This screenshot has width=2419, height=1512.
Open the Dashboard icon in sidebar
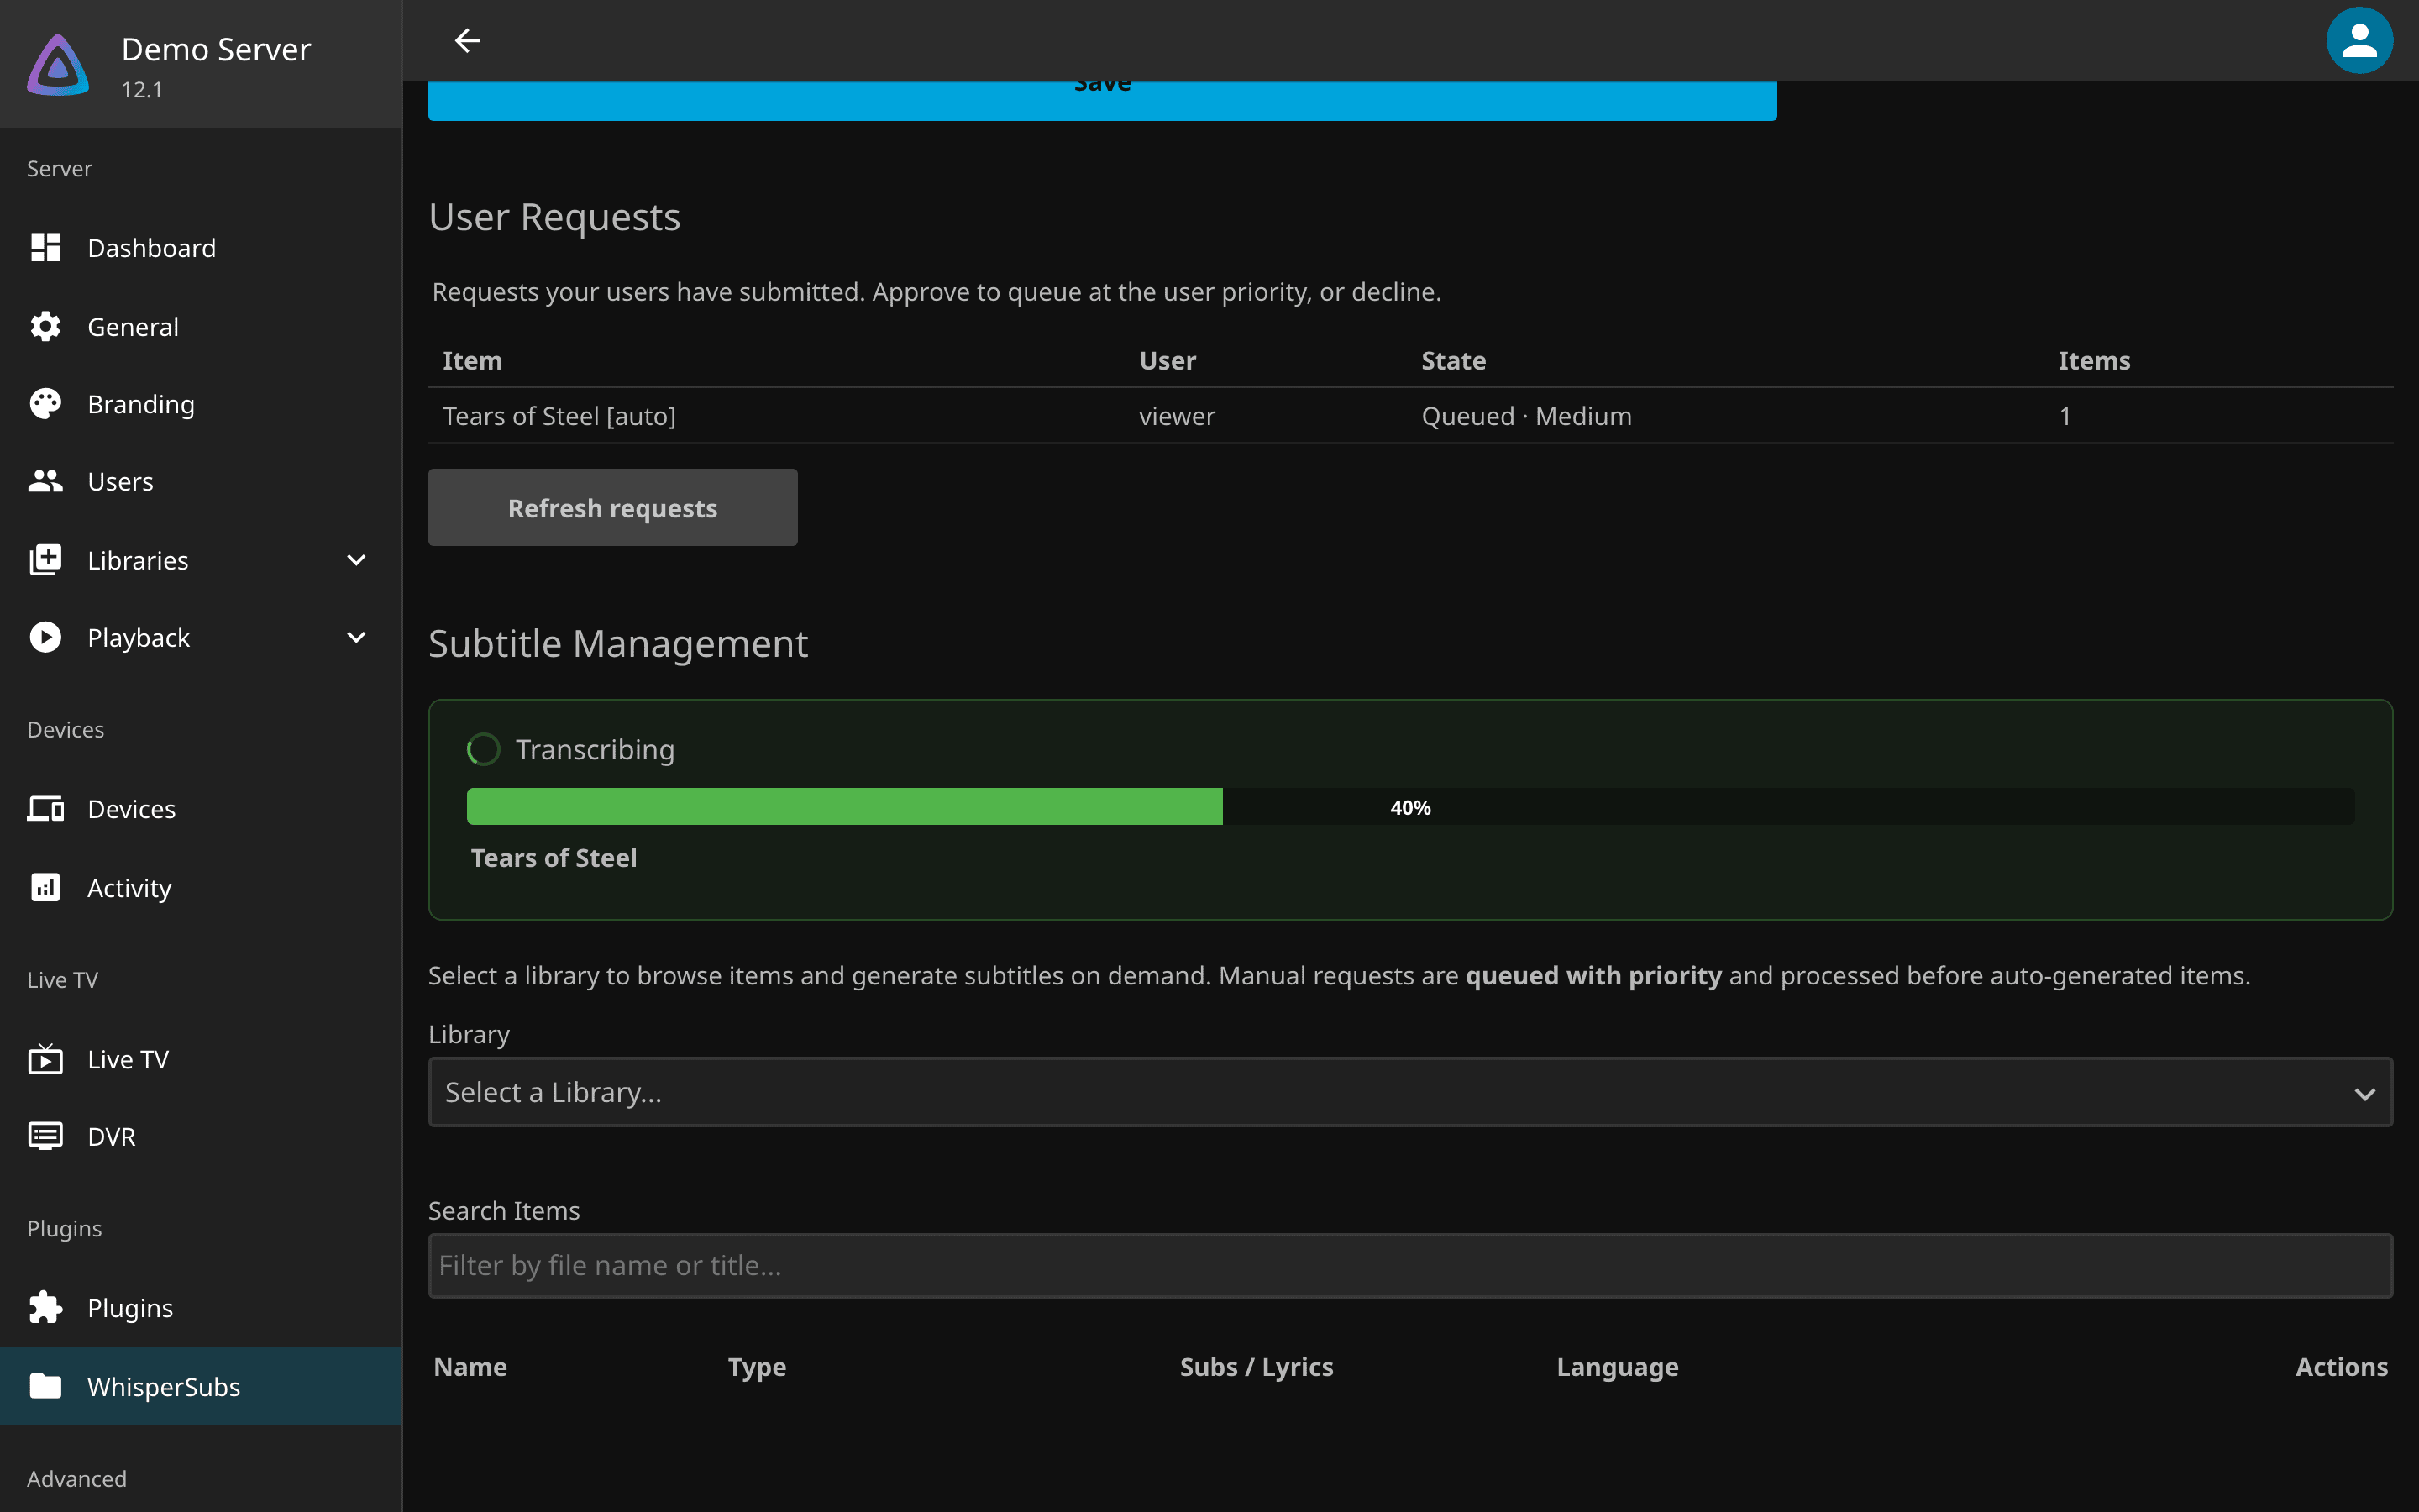(45, 247)
